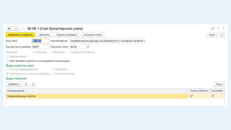Open the parent account 90.08 link icon

click(88, 47)
